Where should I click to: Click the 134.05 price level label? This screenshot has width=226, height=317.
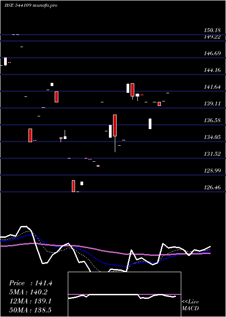coord(212,138)
